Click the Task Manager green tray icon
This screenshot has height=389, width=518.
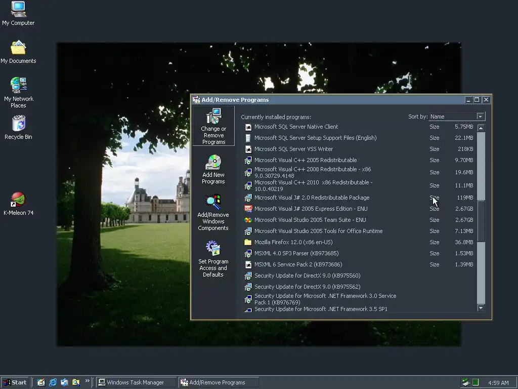pyautogui.click(x=476, y=382)
